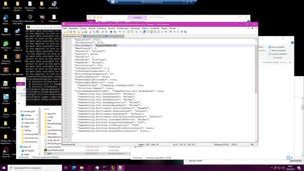Open Microsoft Edge from the taskbar
Screen dimensions: 304x171
point(74,168)
